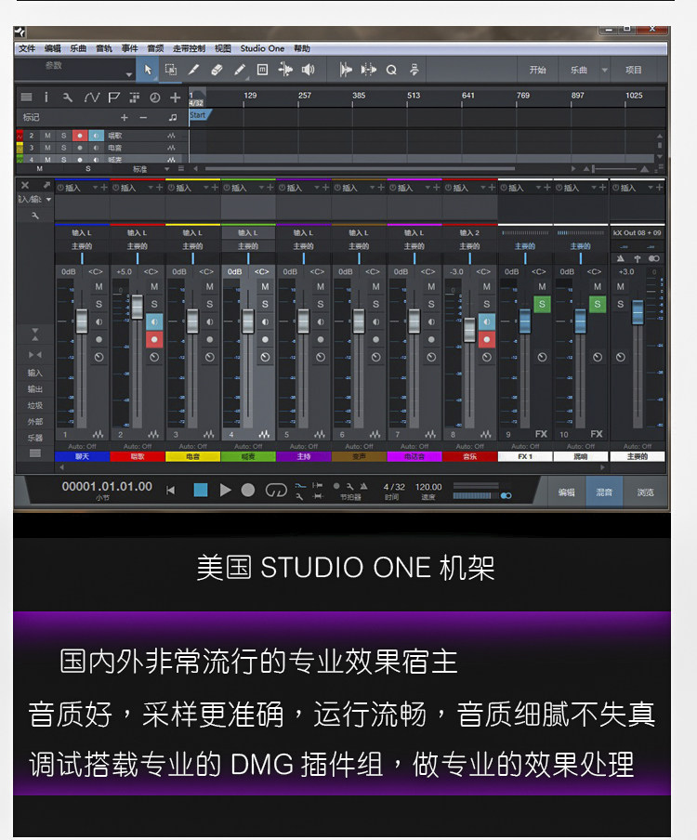This screenshot has width=697, height=840.
Task: Click channel 8 volume fader
Action: (470, 330)
